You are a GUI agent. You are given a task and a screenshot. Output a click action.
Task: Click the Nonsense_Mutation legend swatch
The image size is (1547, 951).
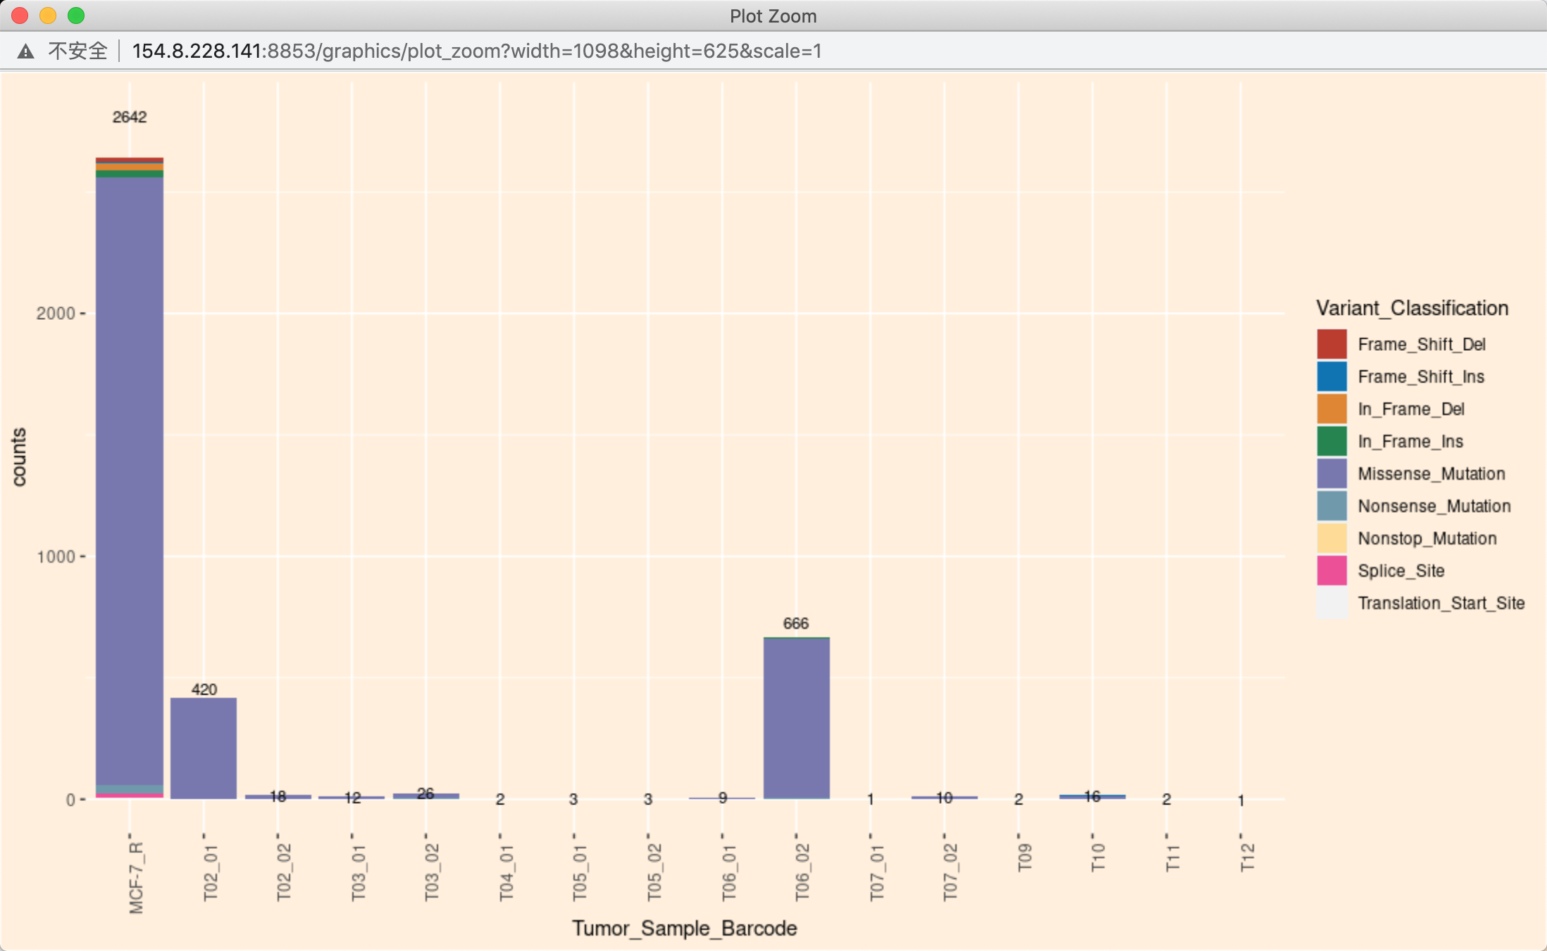coord(1331,506)
